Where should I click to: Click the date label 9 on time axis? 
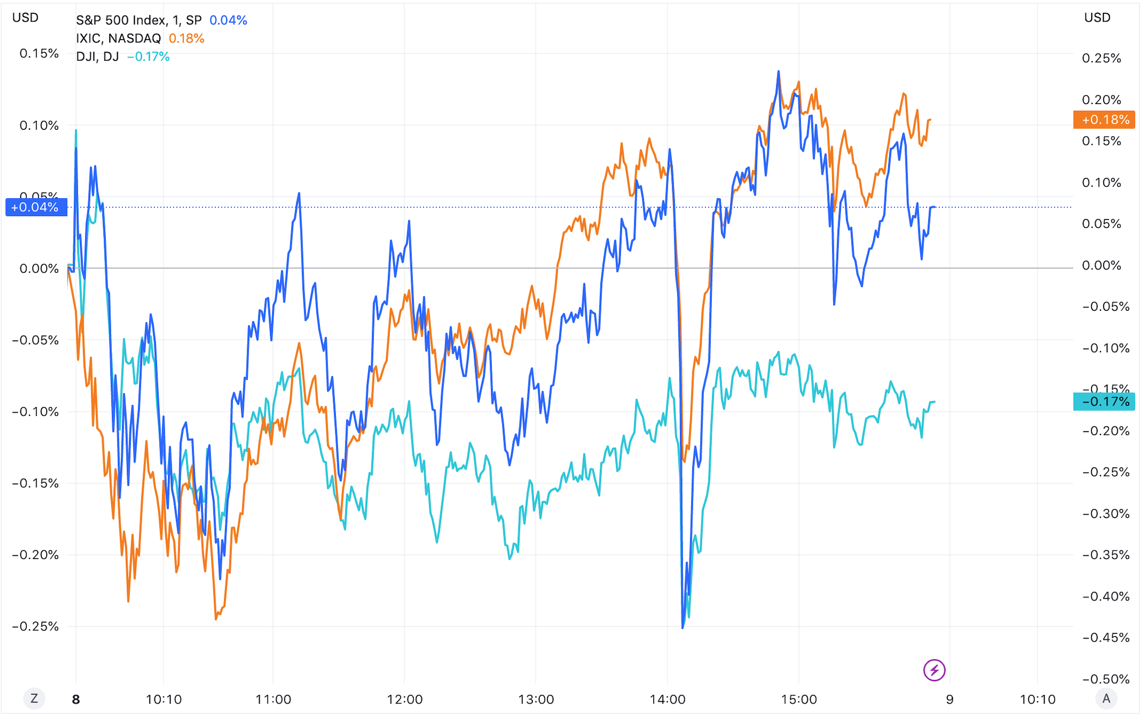[950, 700]
